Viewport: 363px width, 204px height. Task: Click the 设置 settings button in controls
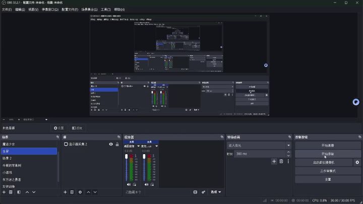click(328, 179)
